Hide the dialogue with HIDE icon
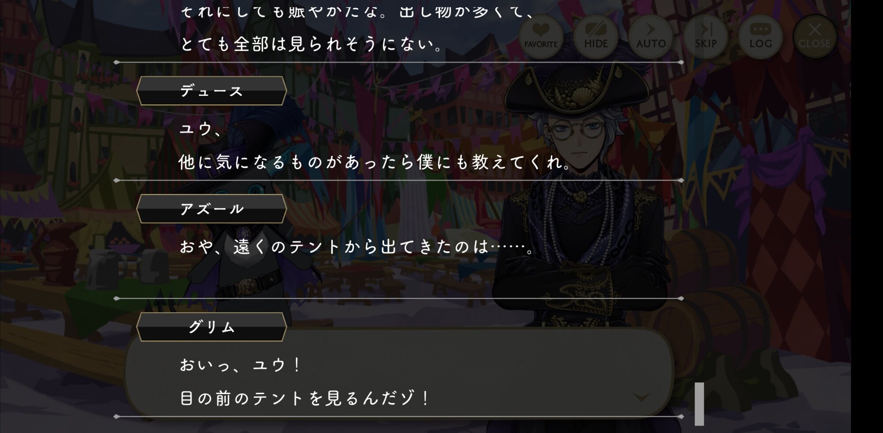Image resolution: width=883 pixels, height=433 pixels. (x=596, y=36)
